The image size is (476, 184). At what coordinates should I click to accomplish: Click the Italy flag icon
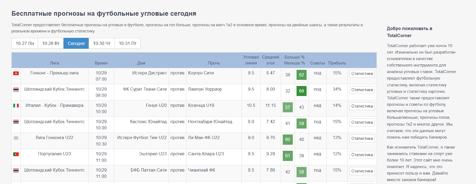click(x=16, y=106)
